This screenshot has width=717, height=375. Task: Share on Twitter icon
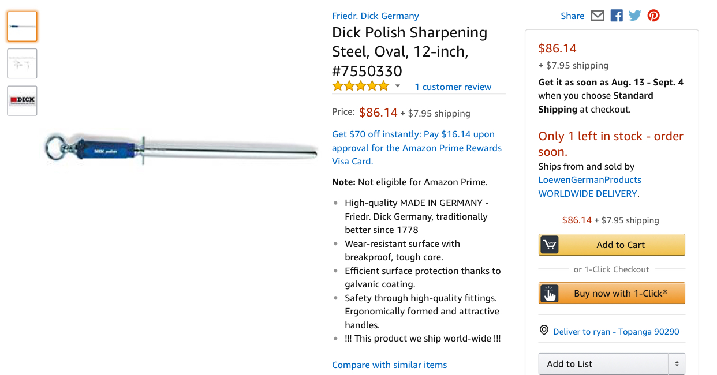635,16
